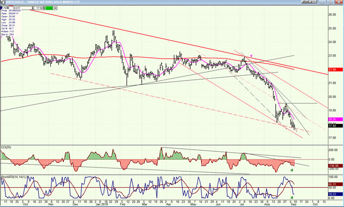Click the StochRSI(14,14(1),9) indicator label
This screenshot has width=344, height=207.
[13, 176]
